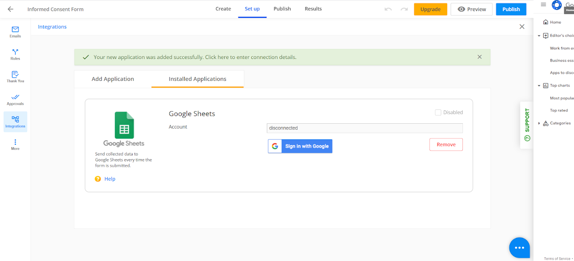Dismiss the green success notification
This screenshot has height=261, width=574.
(x=480, y=57)
